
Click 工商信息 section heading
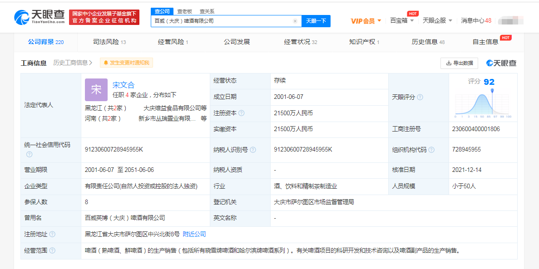tap(34, 63)
